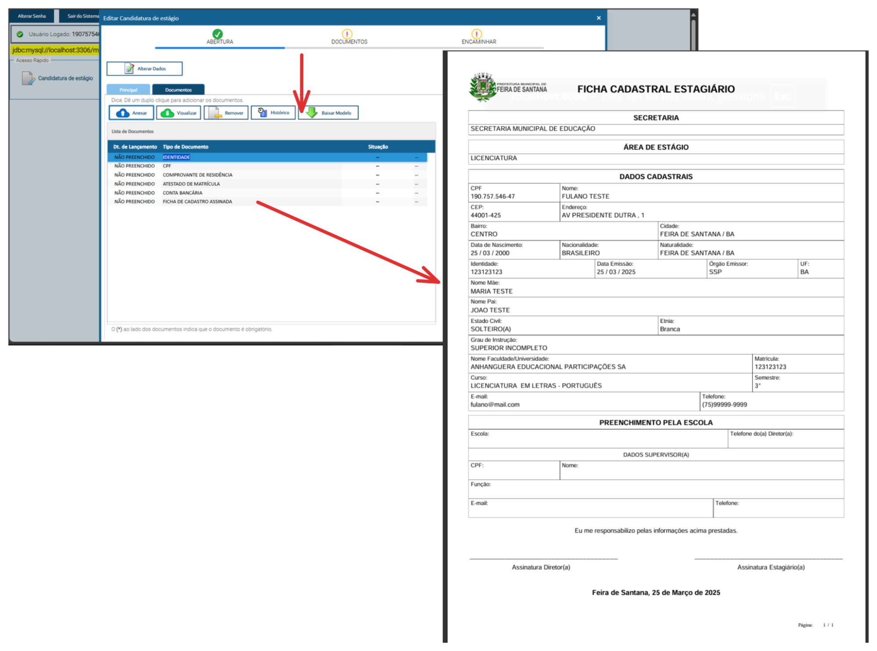Click the Candidatura de estágio quick link
This screenshot has height=651, width=877.
(x=65, y=79)
